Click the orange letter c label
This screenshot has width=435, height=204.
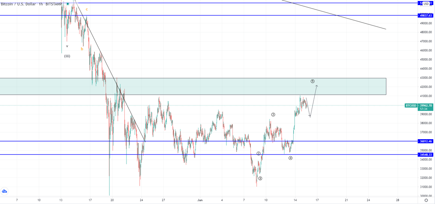coord(87,10)
